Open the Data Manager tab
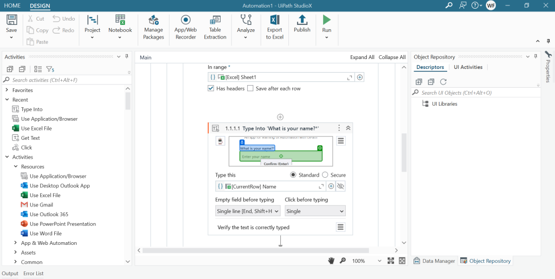 click(x=434, y=261)
